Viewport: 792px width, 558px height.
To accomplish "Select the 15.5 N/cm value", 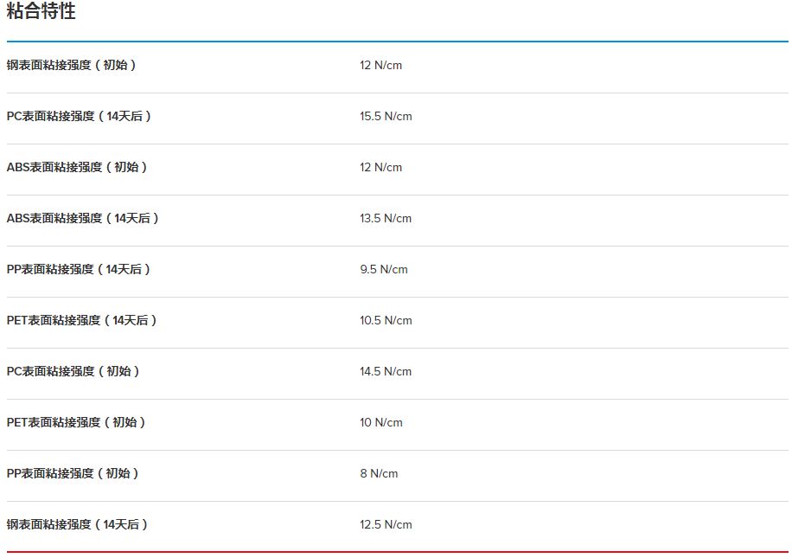I will pyautogui.click(x=386, y=117).
